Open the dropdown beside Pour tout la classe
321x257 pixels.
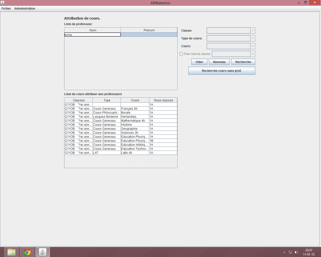point(253,54)
